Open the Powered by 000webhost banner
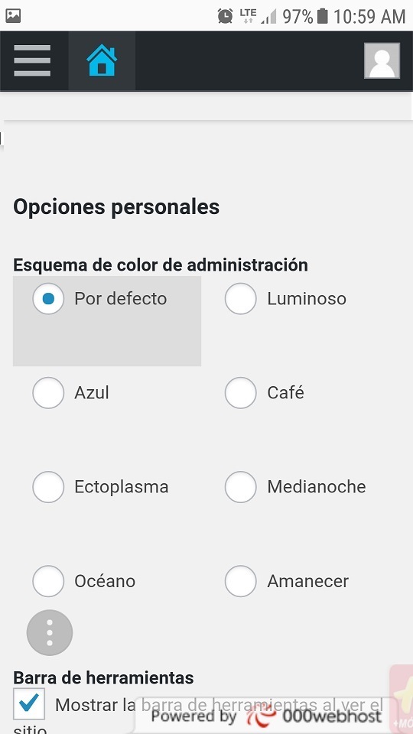The height and width of the screenshot is (734, 413). pos(266,716)
